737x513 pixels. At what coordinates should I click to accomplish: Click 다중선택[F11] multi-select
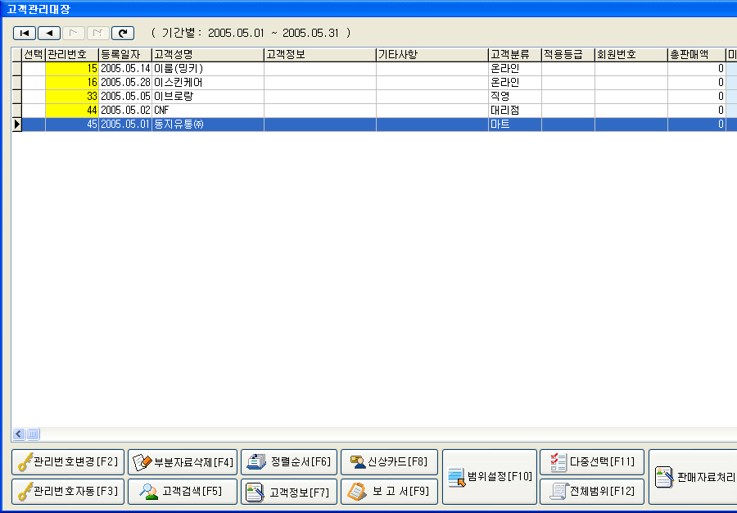coord(592,462)
